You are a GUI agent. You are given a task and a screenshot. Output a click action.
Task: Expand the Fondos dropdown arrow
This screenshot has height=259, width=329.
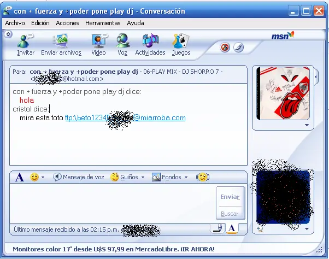pos(186,178)
